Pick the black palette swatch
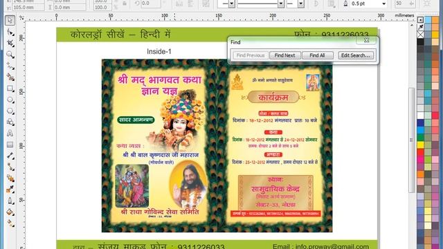 (420, 41)
